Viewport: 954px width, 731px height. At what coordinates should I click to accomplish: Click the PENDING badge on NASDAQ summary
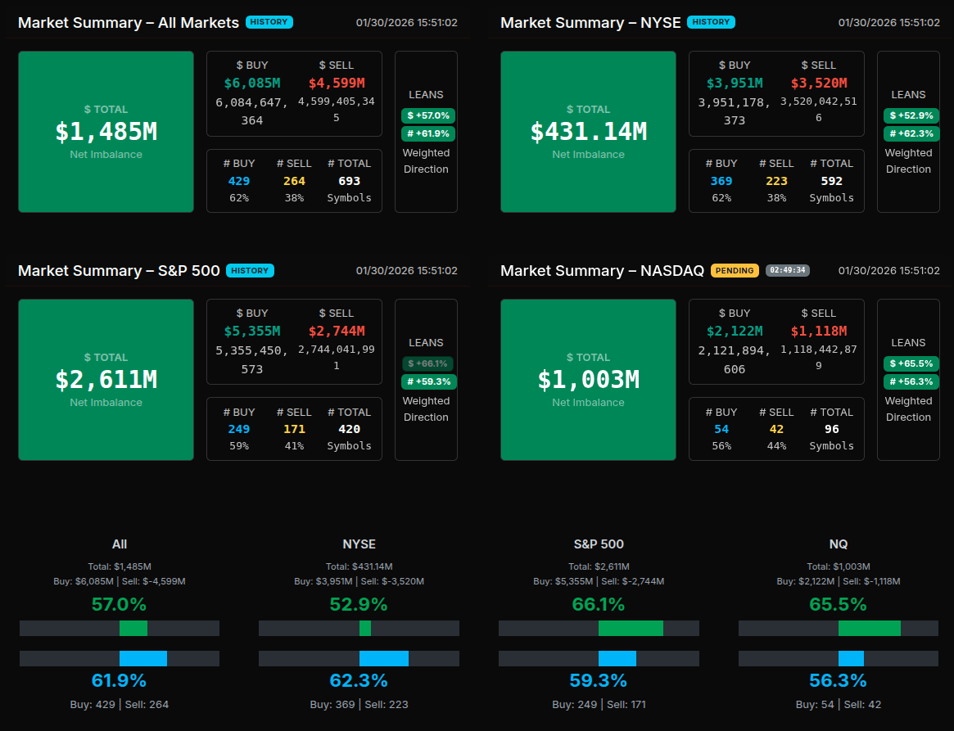click(x=735, y=270)
